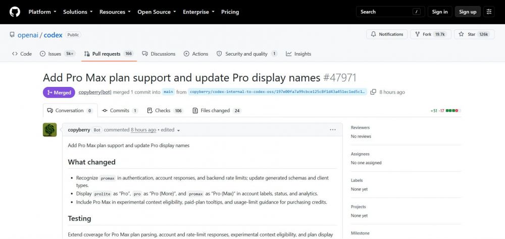Open the codex repository link
505x239 pixels.
(53, 35)
